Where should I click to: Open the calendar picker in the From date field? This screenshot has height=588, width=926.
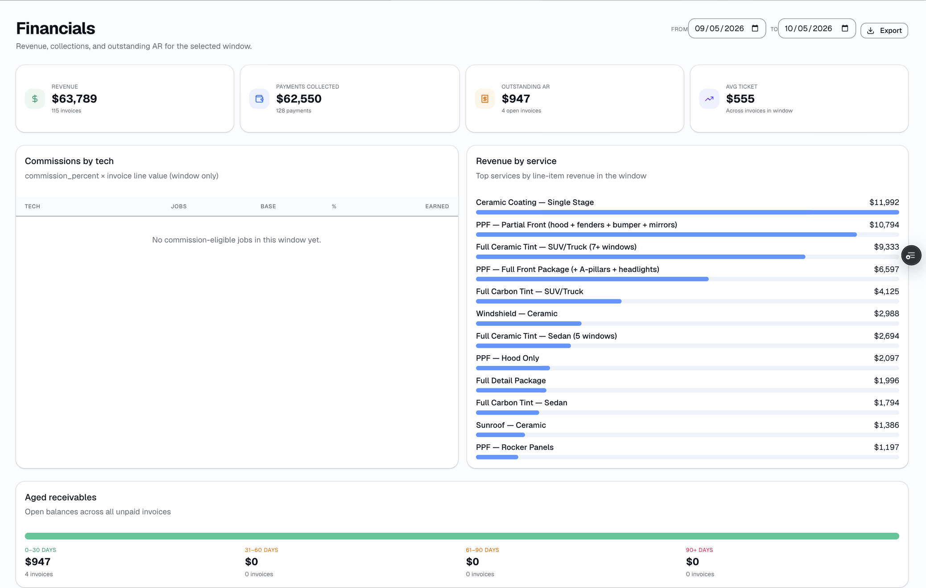coord(755,29)
